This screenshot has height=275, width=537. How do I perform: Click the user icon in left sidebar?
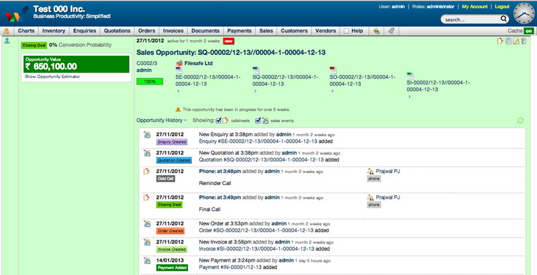click(7, 42)
